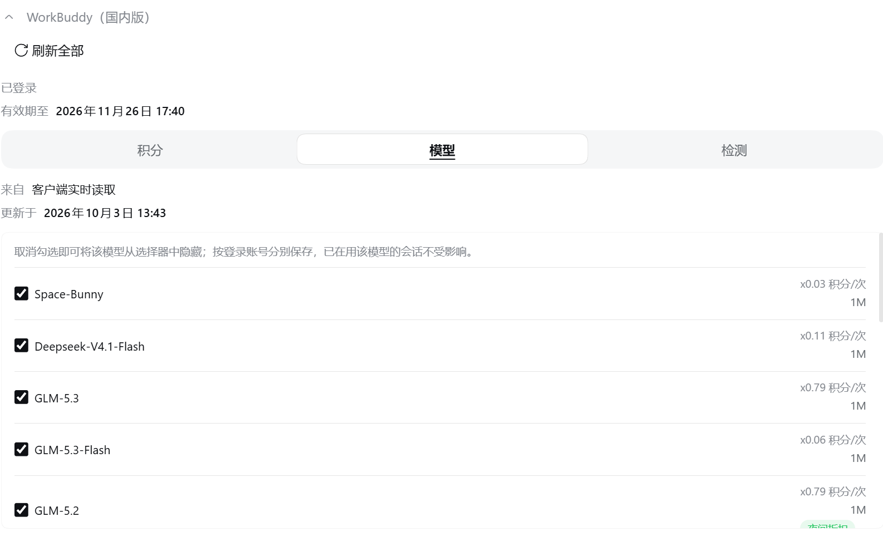883x551 pixels.
Task: Click the update time 2026年10月3日 13:43
Action: [x=105, y=213]
